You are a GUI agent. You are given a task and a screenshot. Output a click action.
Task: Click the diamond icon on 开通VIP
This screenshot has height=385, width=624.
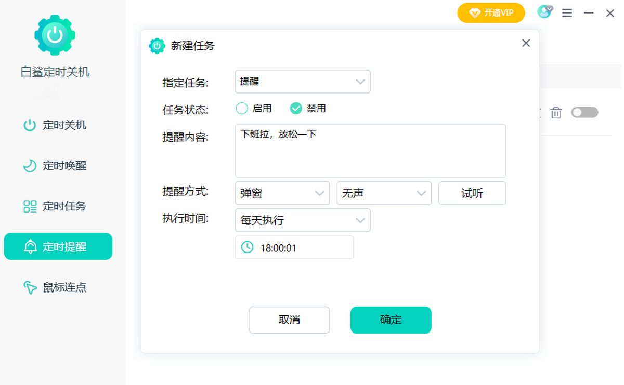474,13
